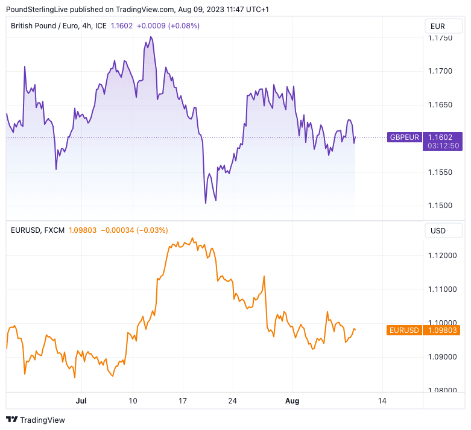Click the 1.1650 price axis label
This screenshot has width=471, height=430.
click(x=440, y=104)
